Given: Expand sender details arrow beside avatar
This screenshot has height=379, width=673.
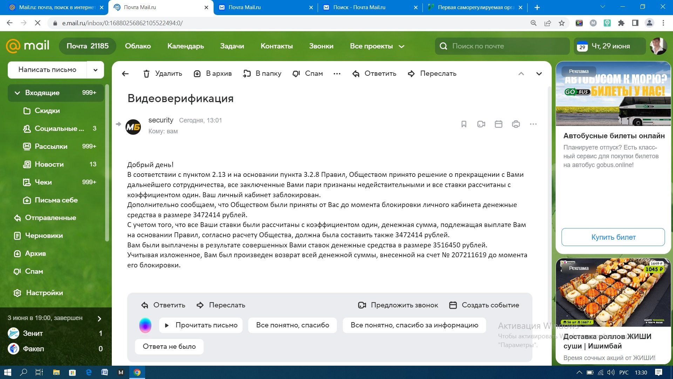Looking at the screenshot, I should click(x=118, y=124).
